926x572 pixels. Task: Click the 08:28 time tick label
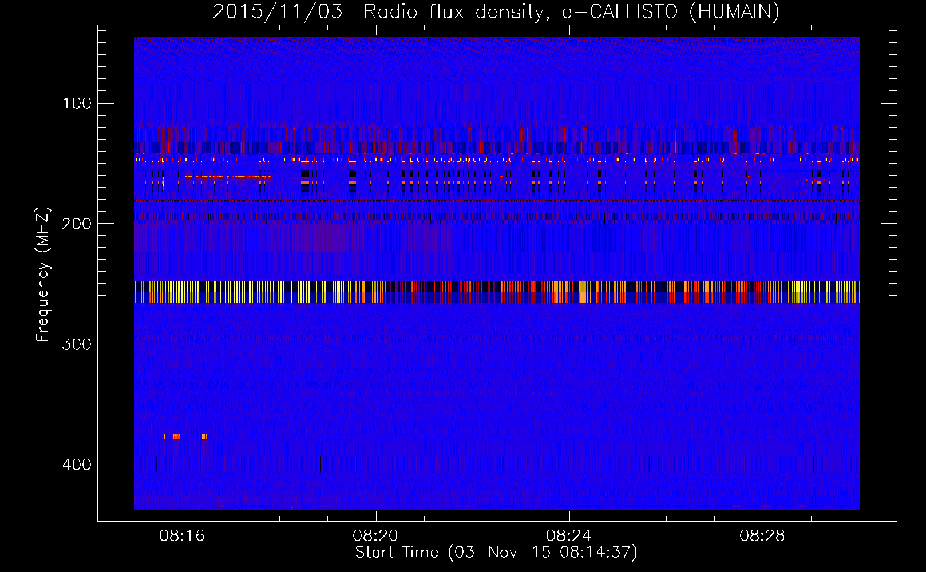762,536
